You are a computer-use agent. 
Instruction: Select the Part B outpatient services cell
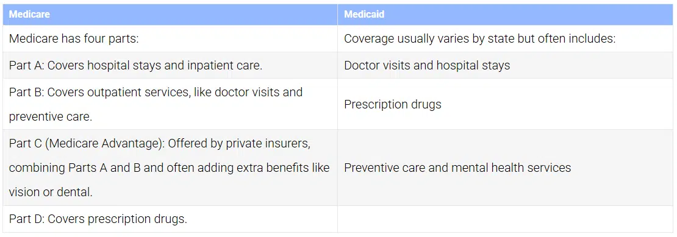pyautogui.click(x=170, y=104)
